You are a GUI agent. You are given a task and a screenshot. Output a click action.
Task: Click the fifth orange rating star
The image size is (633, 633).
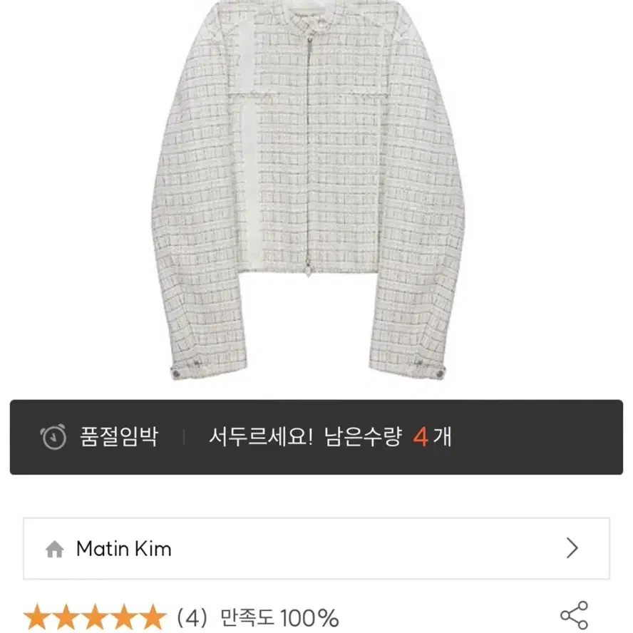153,617
